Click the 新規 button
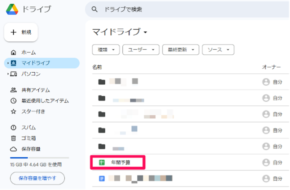Image resolution: width=290 pixels, height=190 pixels. (x=21, y=32)
